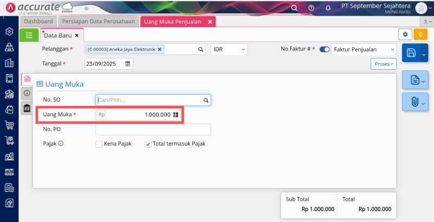The image size is (434, 222).
Task: Click the No. SO search field
Action: 149,100
